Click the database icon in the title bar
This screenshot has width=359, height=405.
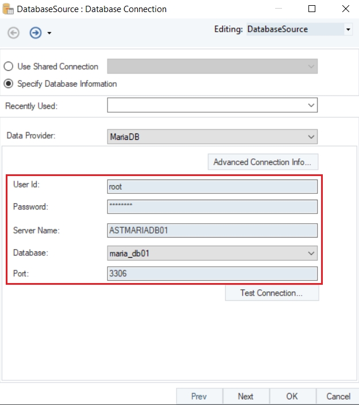[8, 9]
